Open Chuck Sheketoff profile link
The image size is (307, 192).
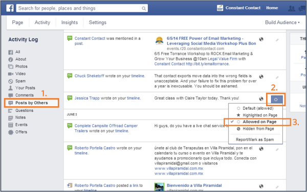click(x=89, y=76)
